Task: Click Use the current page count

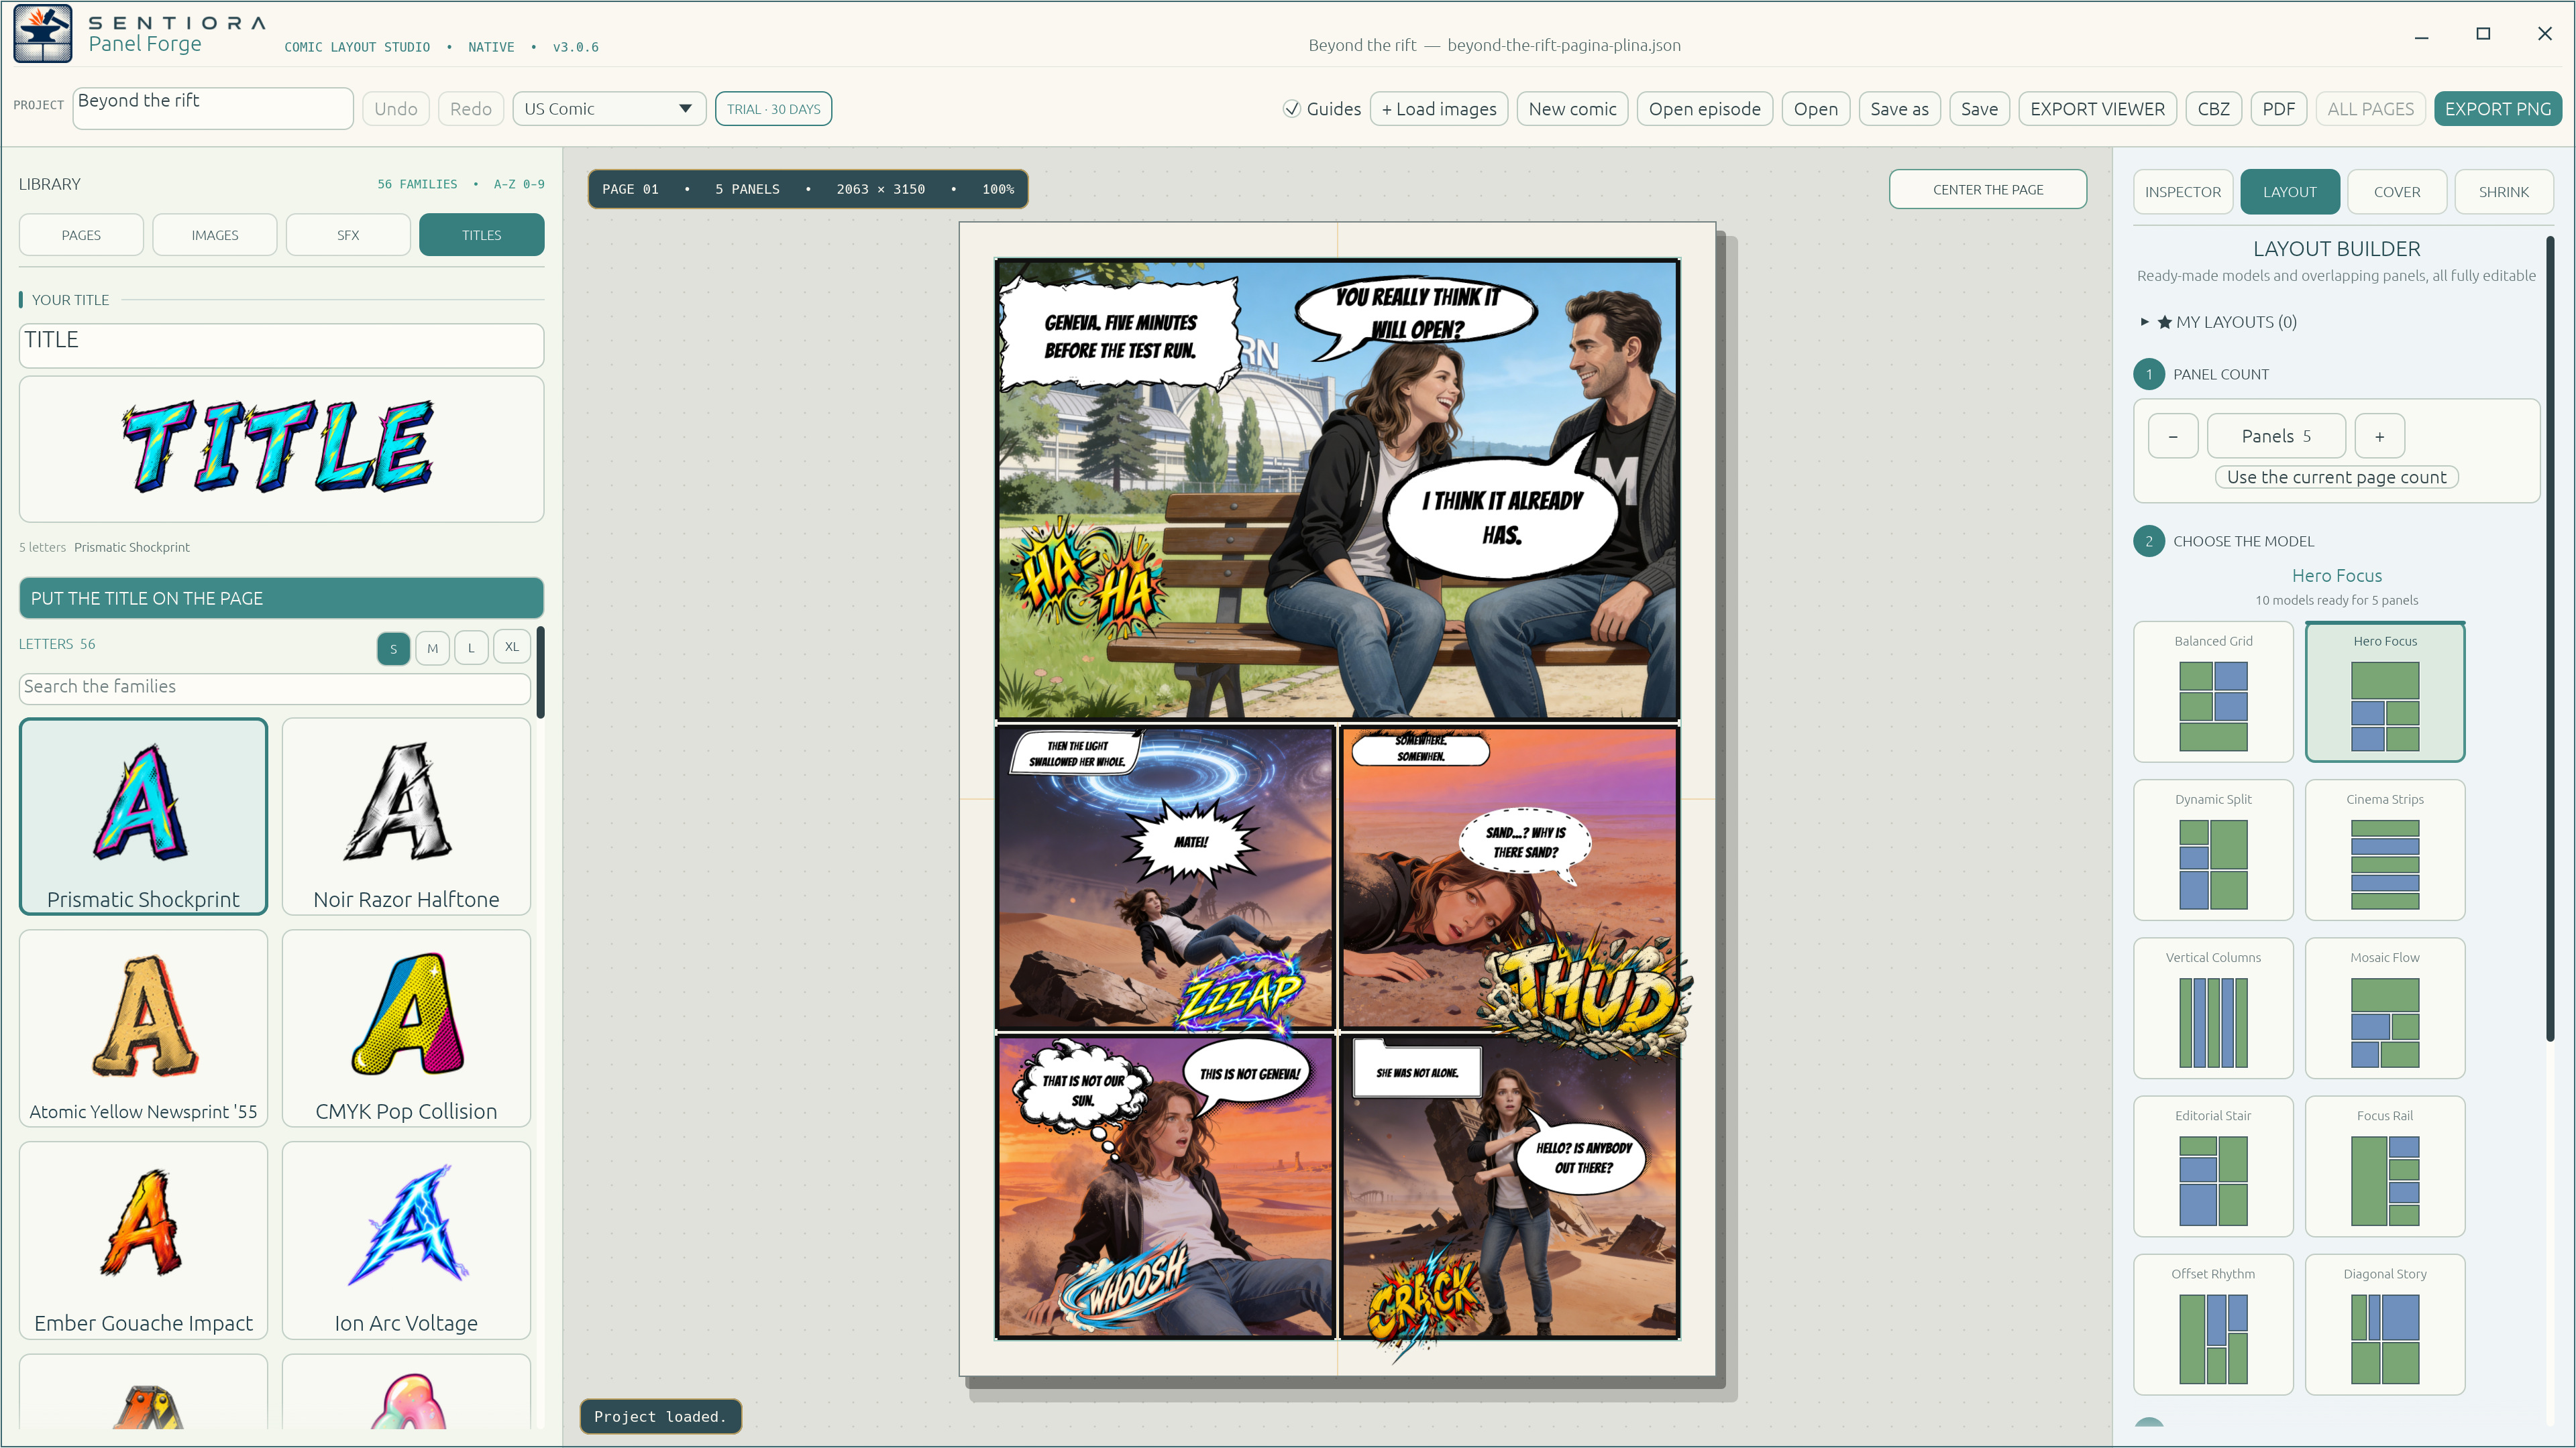Action: tap(2336, 478)
